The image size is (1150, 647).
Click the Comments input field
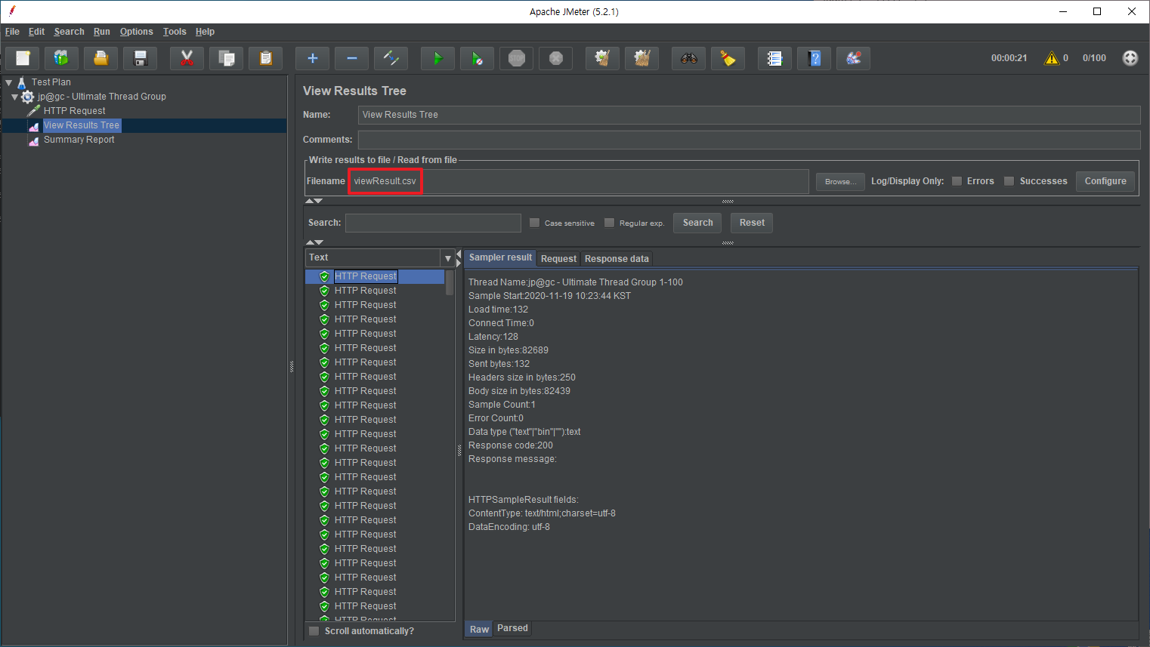click(749, 140)
